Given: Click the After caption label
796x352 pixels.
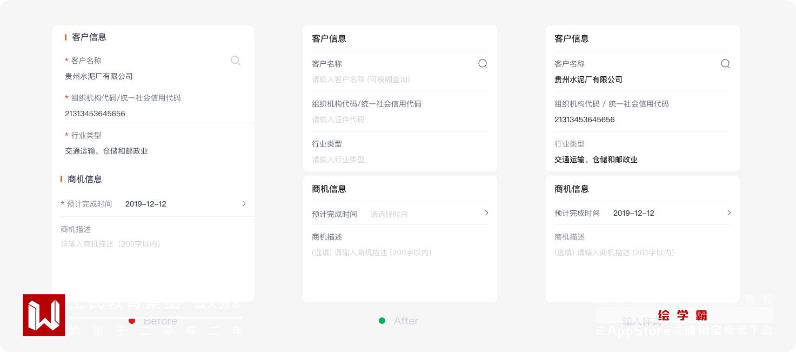Looking at the screenshot, I should click(x=406, y=321).
